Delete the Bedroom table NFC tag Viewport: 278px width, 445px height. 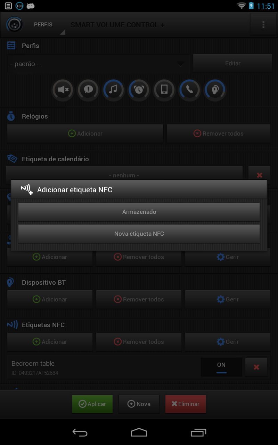click(256, 367)
